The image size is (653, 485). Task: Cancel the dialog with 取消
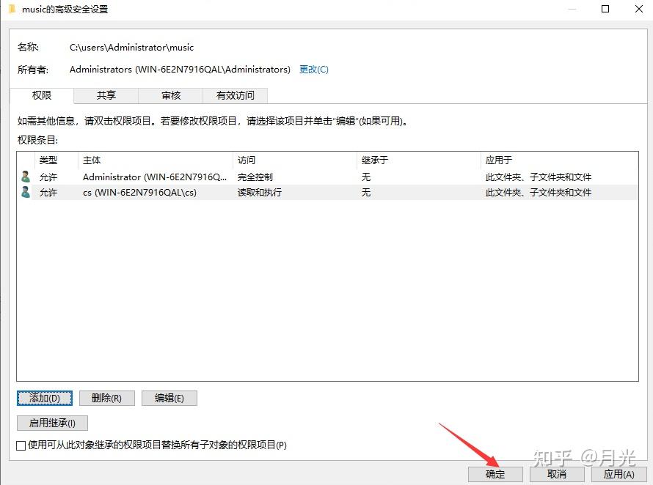[556, 474]
